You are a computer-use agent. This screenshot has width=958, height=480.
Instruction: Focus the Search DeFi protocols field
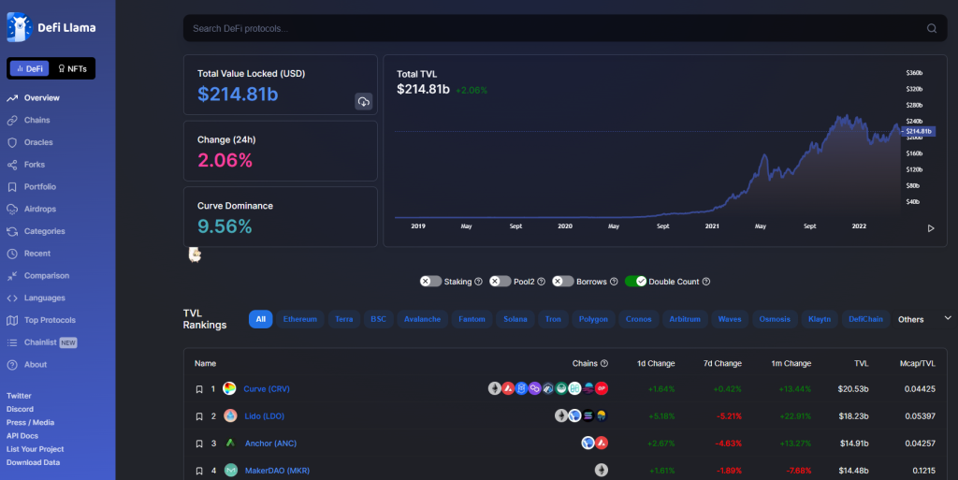point(565,28)
